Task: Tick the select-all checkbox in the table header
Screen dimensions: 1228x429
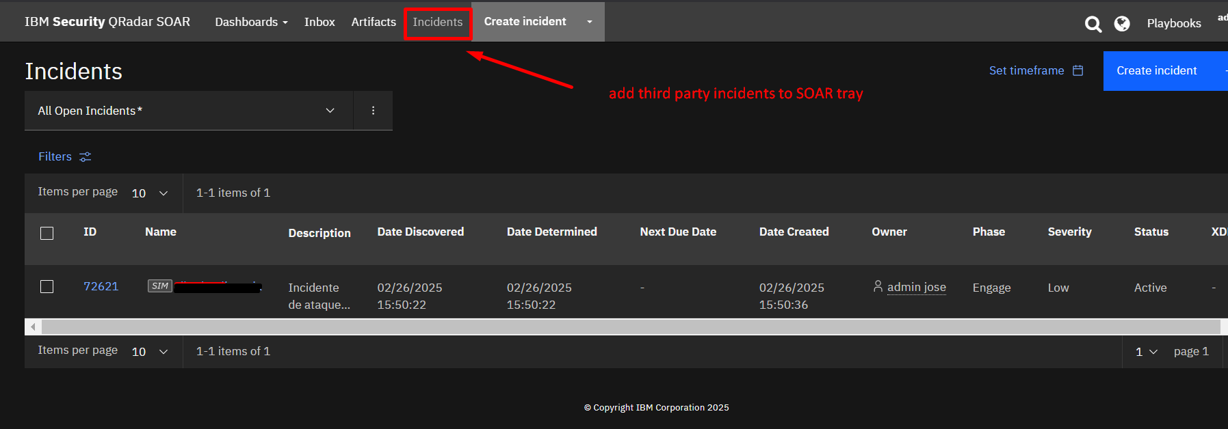Action: tap(47, 233)
